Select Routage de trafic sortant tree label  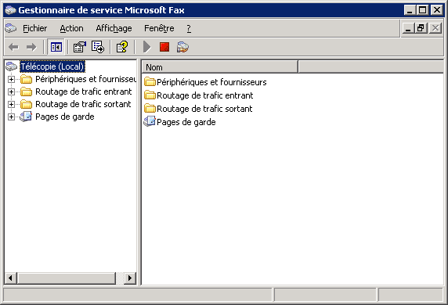coord(83,104)
